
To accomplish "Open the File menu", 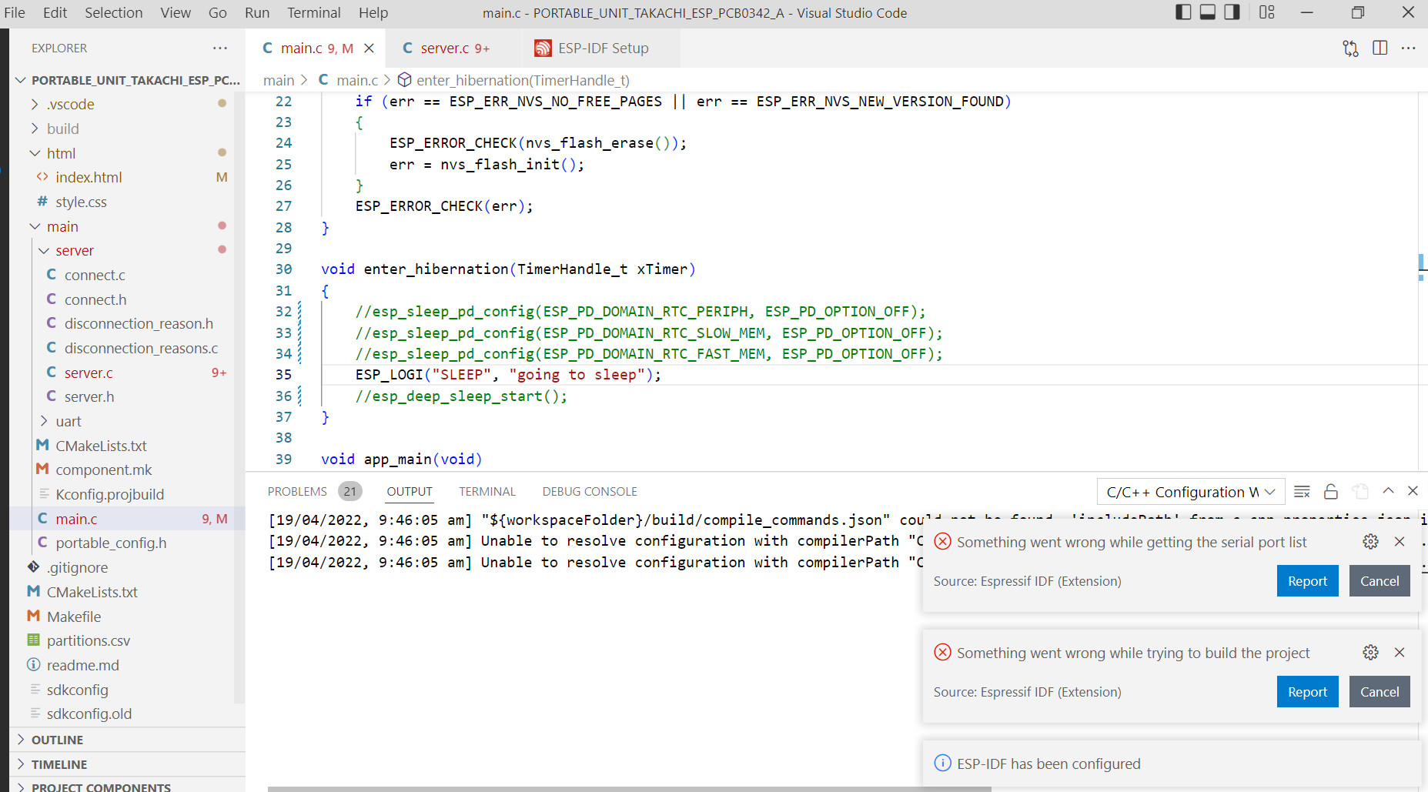I will click(14, 12).
